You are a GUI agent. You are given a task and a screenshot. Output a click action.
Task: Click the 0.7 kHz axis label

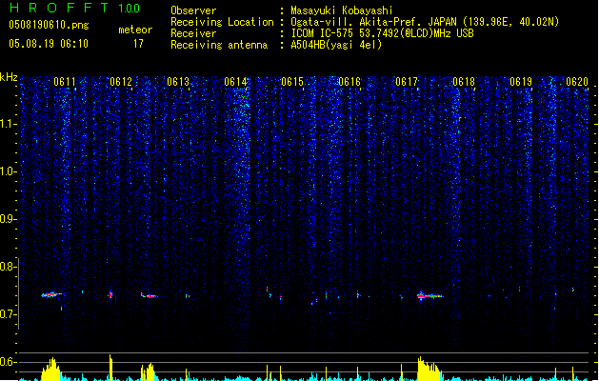(x=8, y=314)
